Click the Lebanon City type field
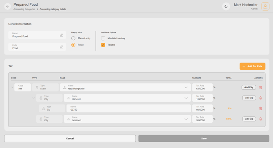This screenshot has height=148, width=273. [x=49, y=119]
